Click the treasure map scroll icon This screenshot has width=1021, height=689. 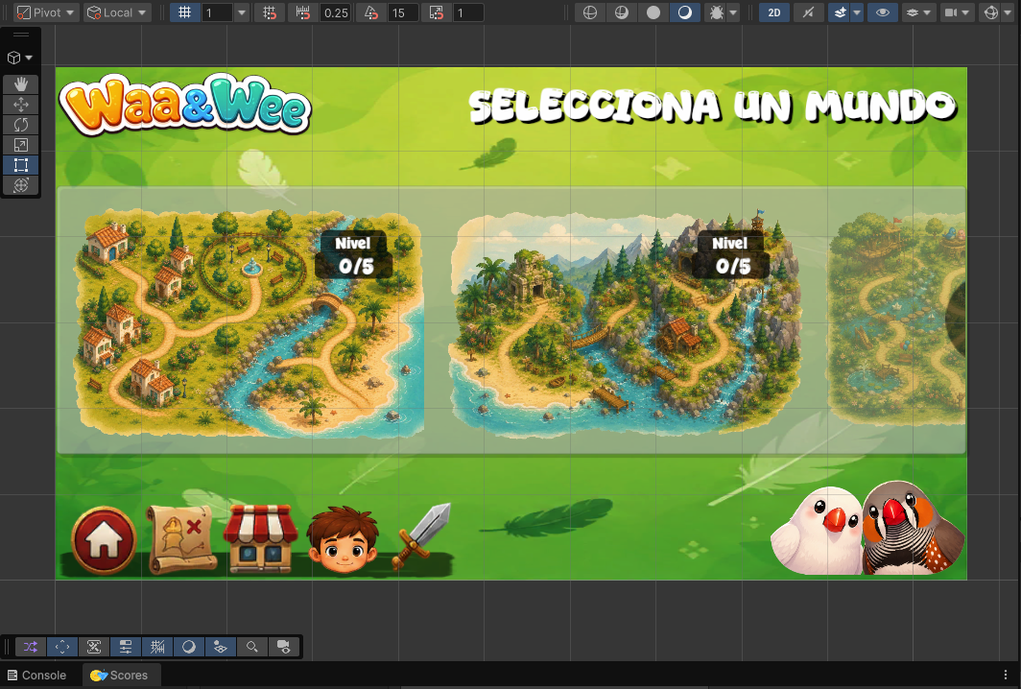[x=181, y=539]
